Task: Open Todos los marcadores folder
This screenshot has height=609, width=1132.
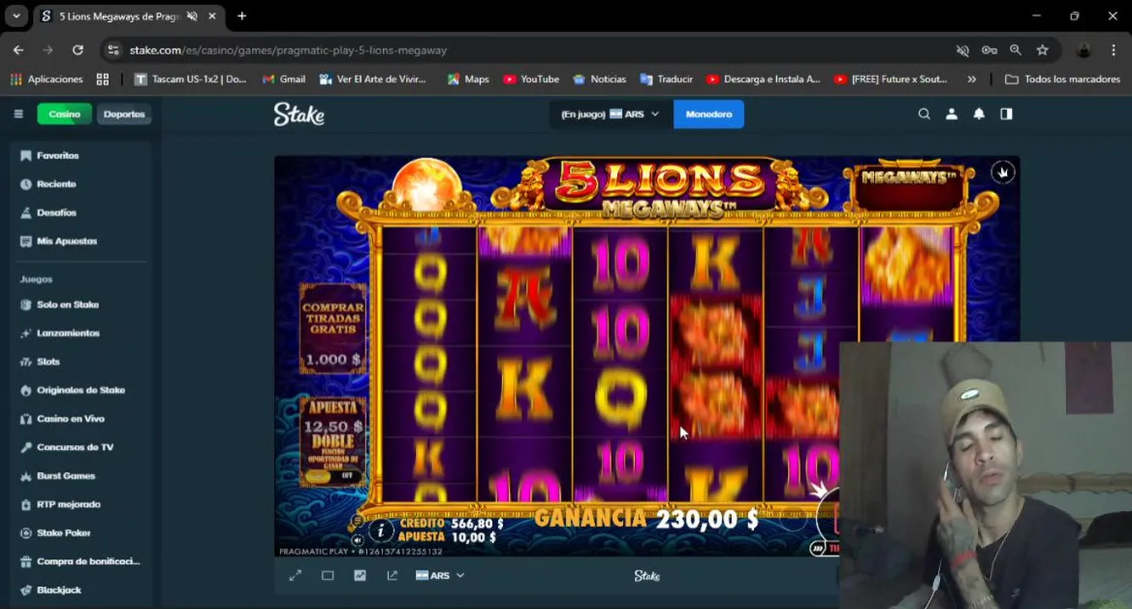Action: tap(1062, 79)
